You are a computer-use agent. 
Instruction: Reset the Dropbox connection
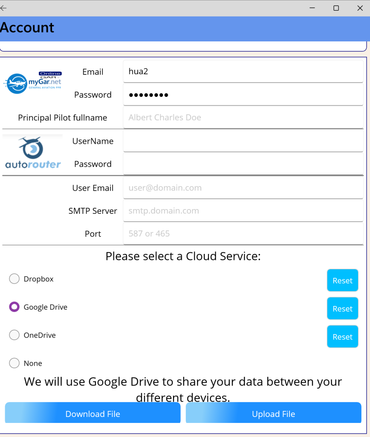click(x=342, y=280)
